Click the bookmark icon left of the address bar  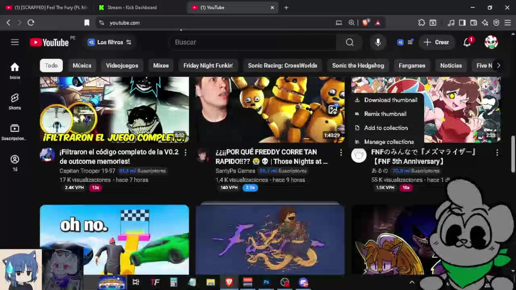tap(87, 23)
